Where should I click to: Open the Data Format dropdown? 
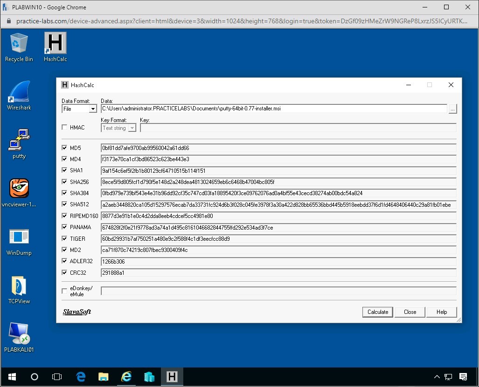(x=92, y=109)
